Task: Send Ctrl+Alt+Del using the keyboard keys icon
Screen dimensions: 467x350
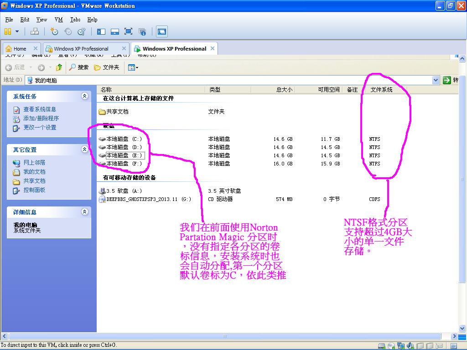Action: click(35, 31)
